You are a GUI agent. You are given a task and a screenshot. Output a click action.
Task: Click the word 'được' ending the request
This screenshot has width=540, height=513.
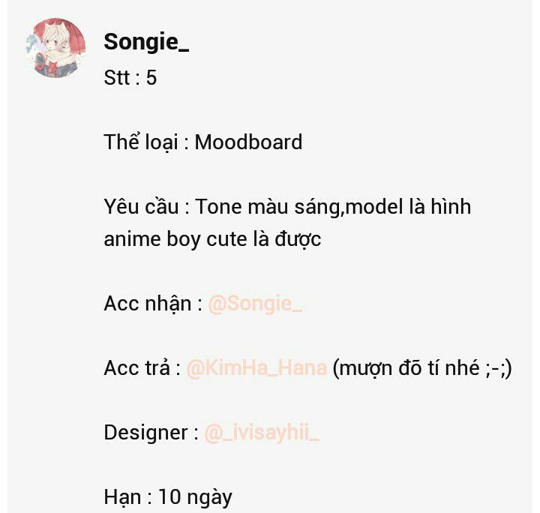(x=298, y=240)
